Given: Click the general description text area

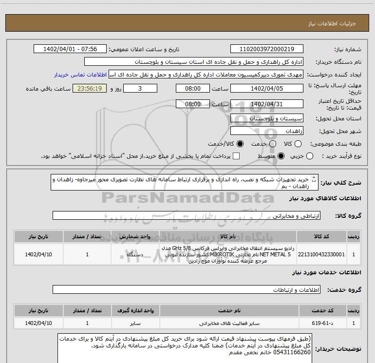Looking at the screenshot, I should (x=185, y=182).
